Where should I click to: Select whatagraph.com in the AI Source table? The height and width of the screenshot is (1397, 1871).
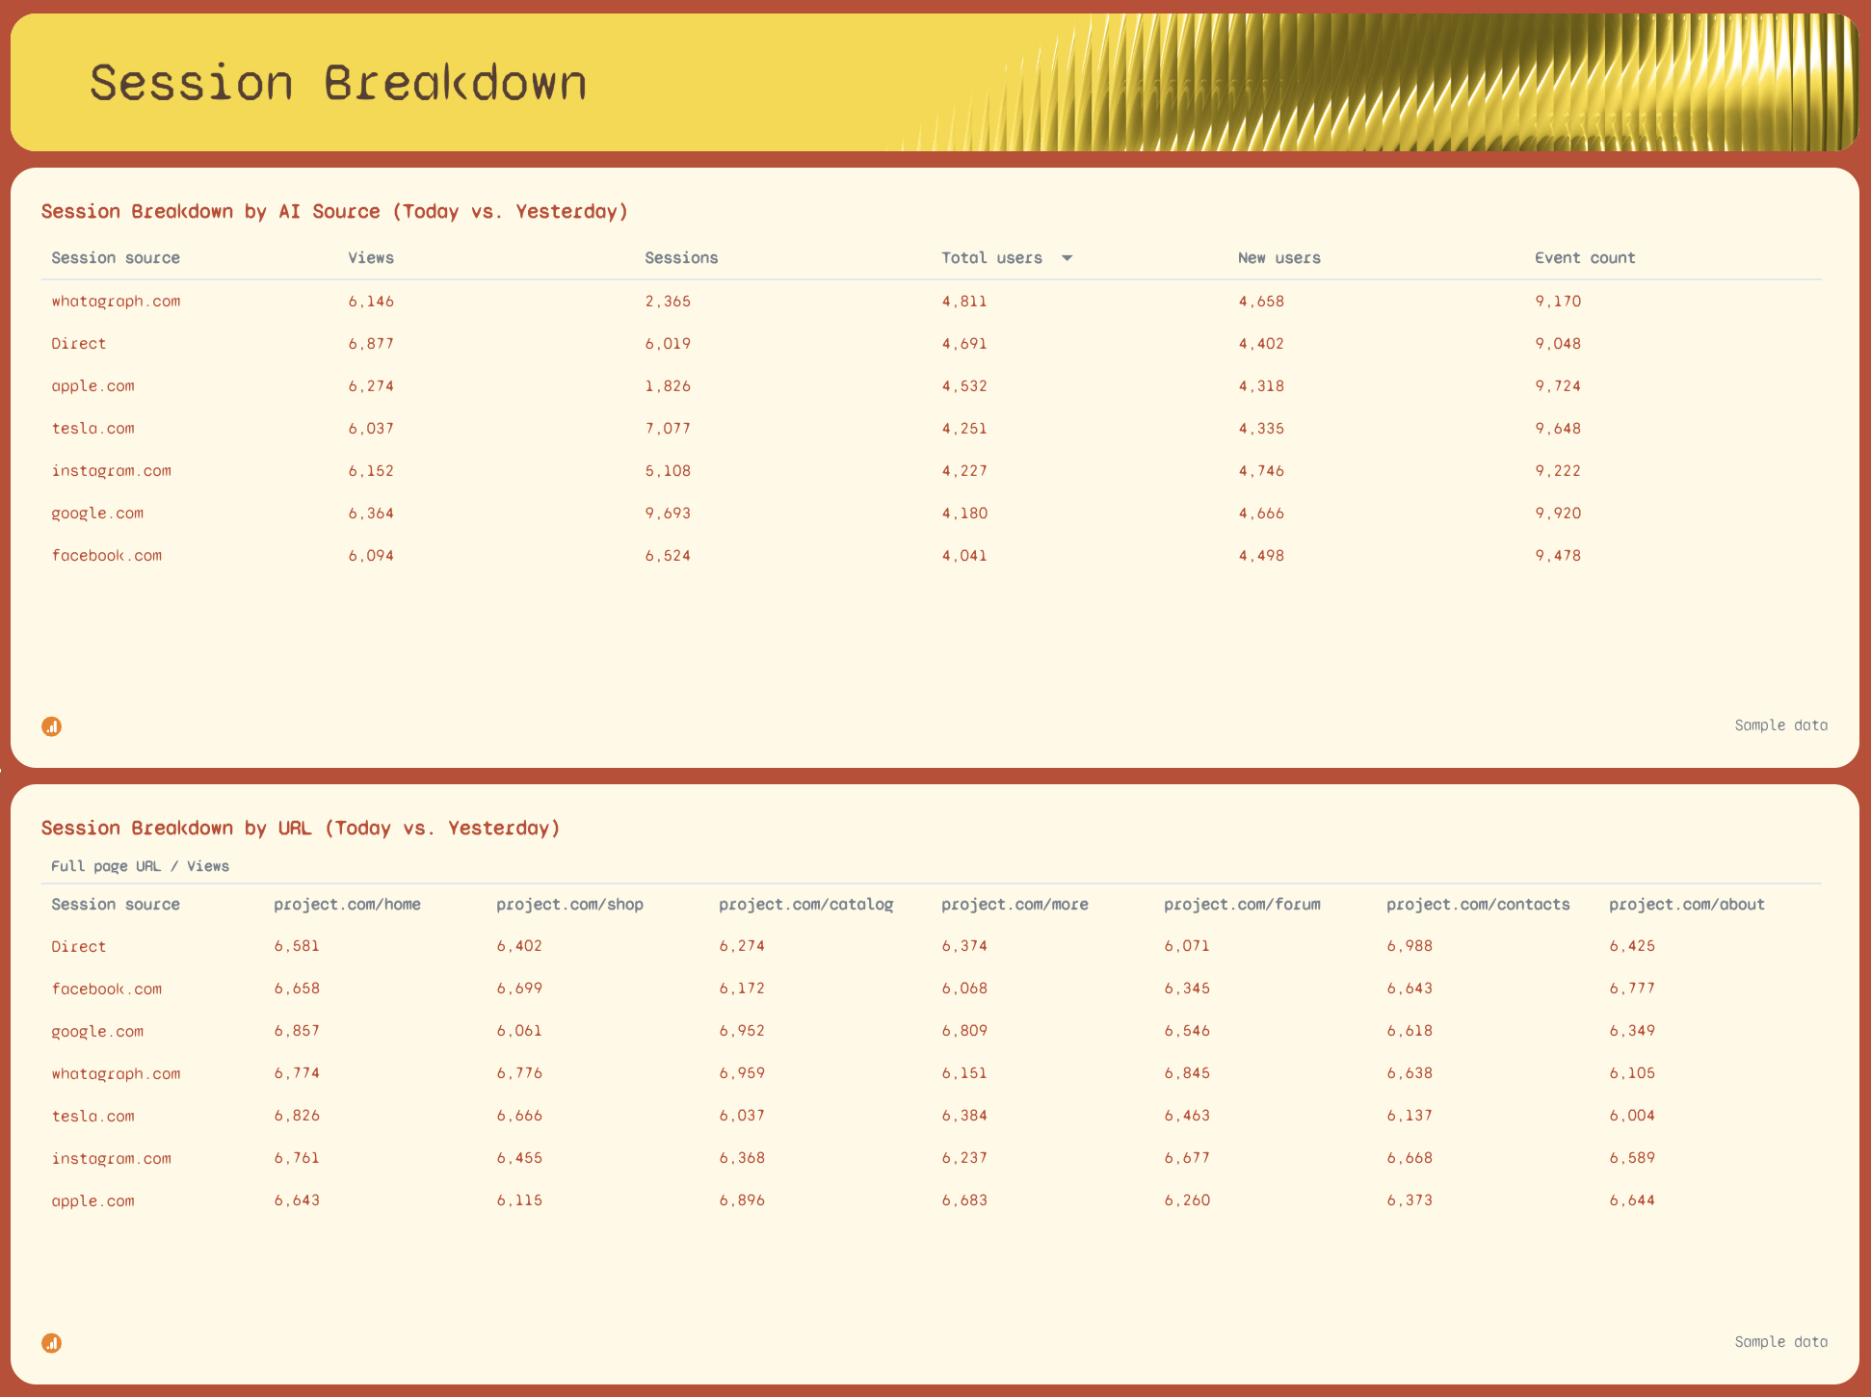pos(116,301)
